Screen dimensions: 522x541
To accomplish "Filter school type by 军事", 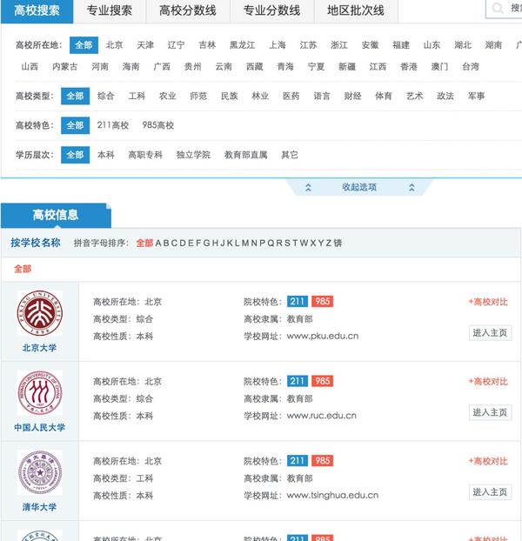I will pyautogui.click(x=476, y=96).
